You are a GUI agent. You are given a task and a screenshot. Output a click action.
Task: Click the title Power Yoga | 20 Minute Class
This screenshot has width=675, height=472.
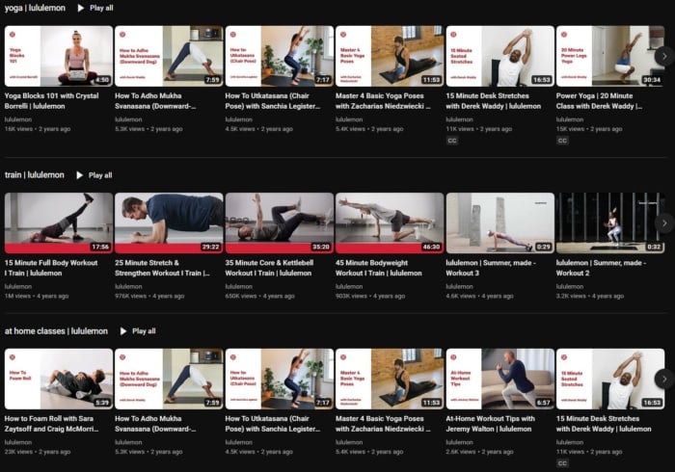pos(599,101)
